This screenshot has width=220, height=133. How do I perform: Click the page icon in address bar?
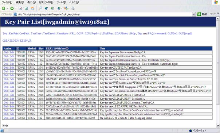coord(15,14)
